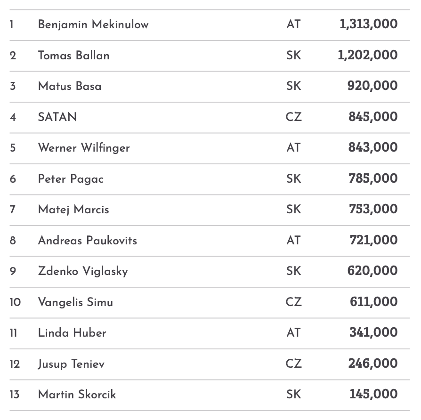This screenshot has height=420, width=421.
Task: Select the Zdenko Viglasky entry
Action: [83, 271]
